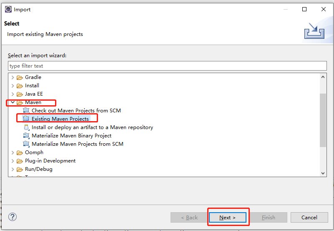The image size is (334, 231).
Task: Click the Check out Maven Projects icon
Action: [x=26, y=111]
